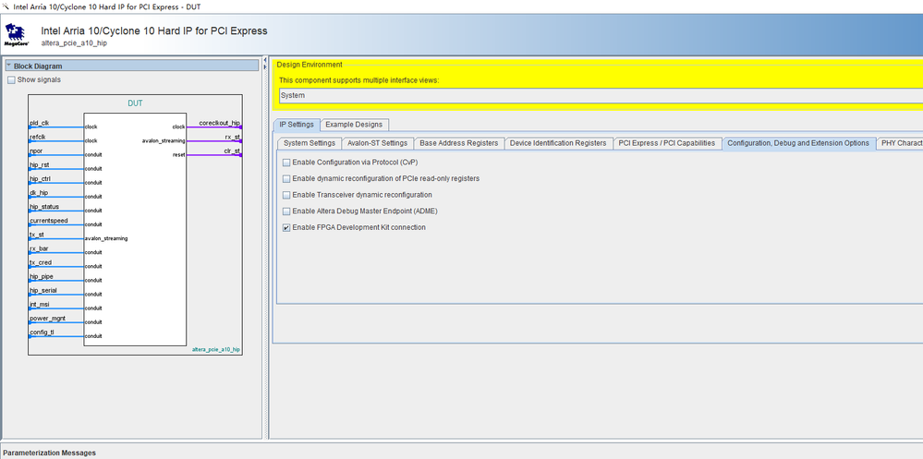Enable the Show signals checkbox
Screen dimensions: 923x459
pyautogui.click(x=11, y=80)
